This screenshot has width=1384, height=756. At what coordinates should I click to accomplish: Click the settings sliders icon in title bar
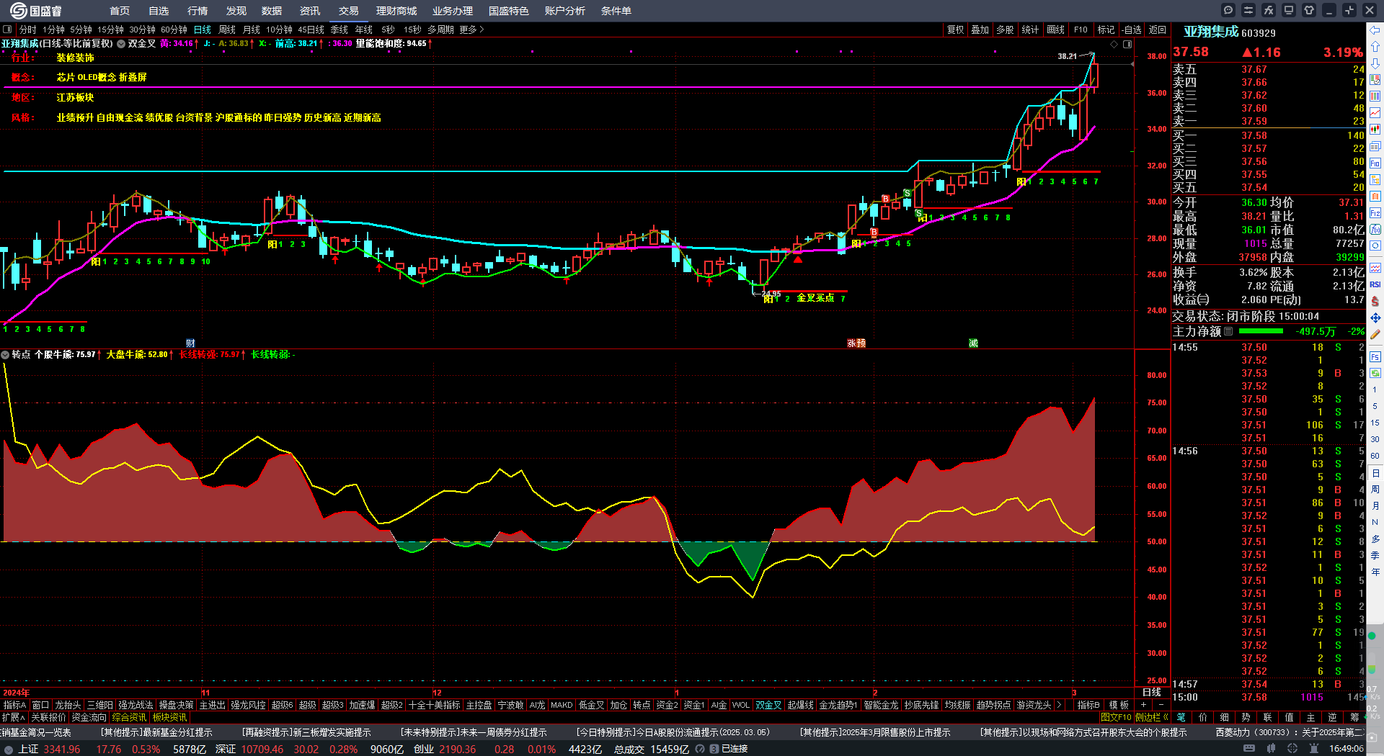(x=1248, y=10)
